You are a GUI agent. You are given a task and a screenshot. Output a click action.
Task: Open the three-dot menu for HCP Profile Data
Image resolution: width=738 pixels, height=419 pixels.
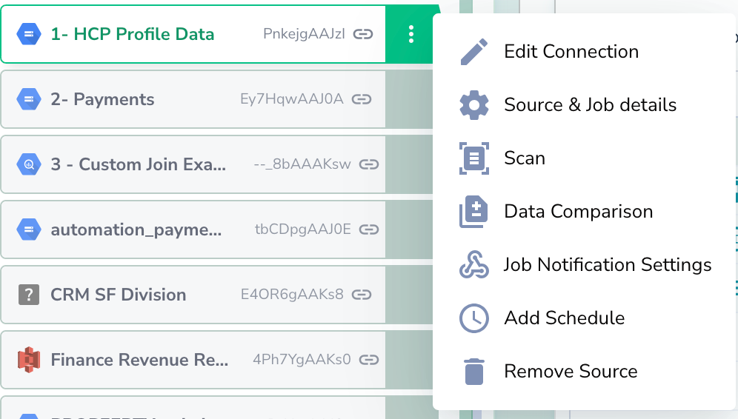[411, 34]
